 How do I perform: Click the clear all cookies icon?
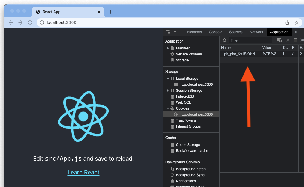point(279,40)
